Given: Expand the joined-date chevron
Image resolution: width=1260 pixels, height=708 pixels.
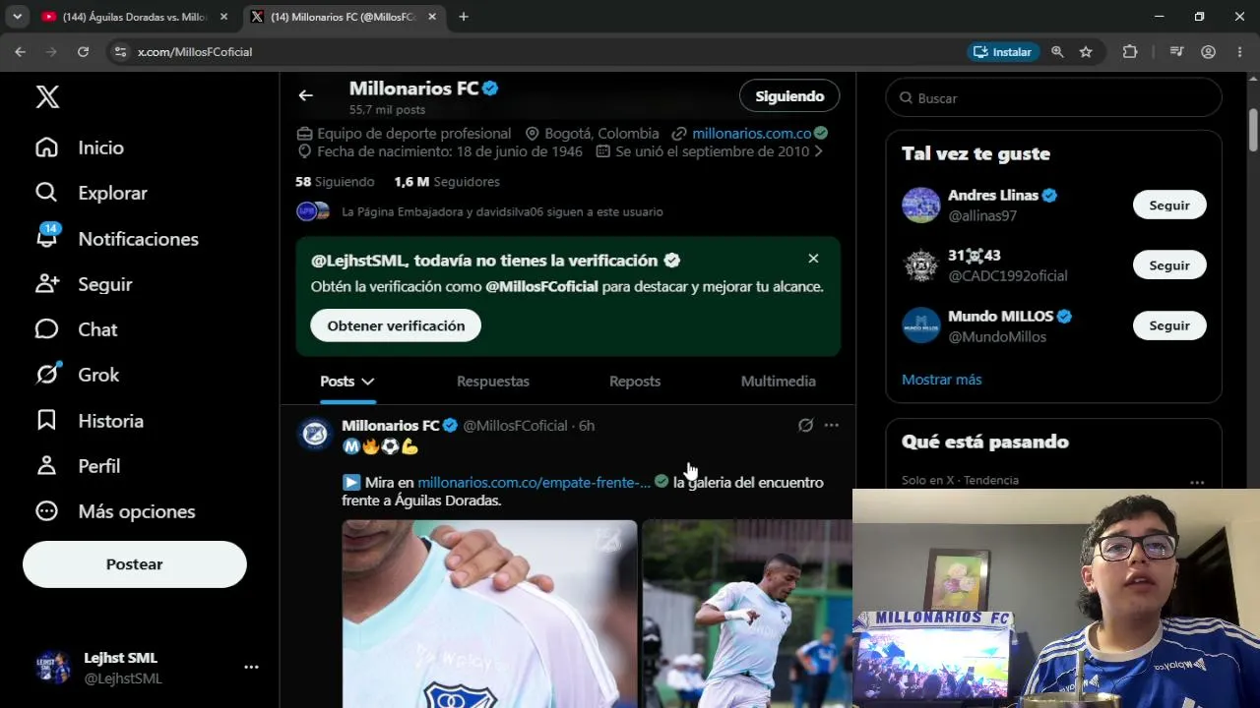Looking at the screenshot, I should pyautogui.click(x=818, y=151).
